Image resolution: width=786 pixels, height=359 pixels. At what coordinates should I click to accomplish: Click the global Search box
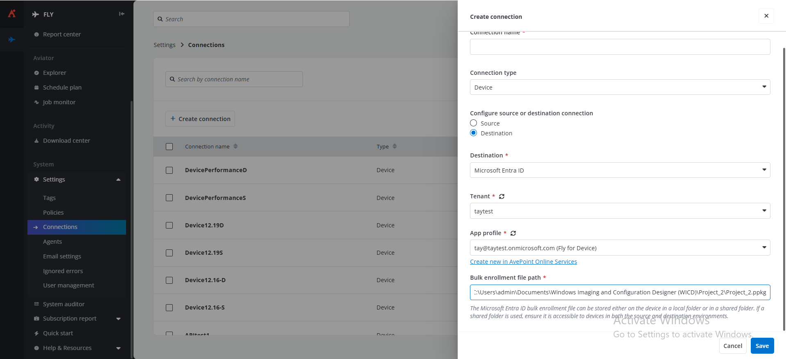coord(251,19)
